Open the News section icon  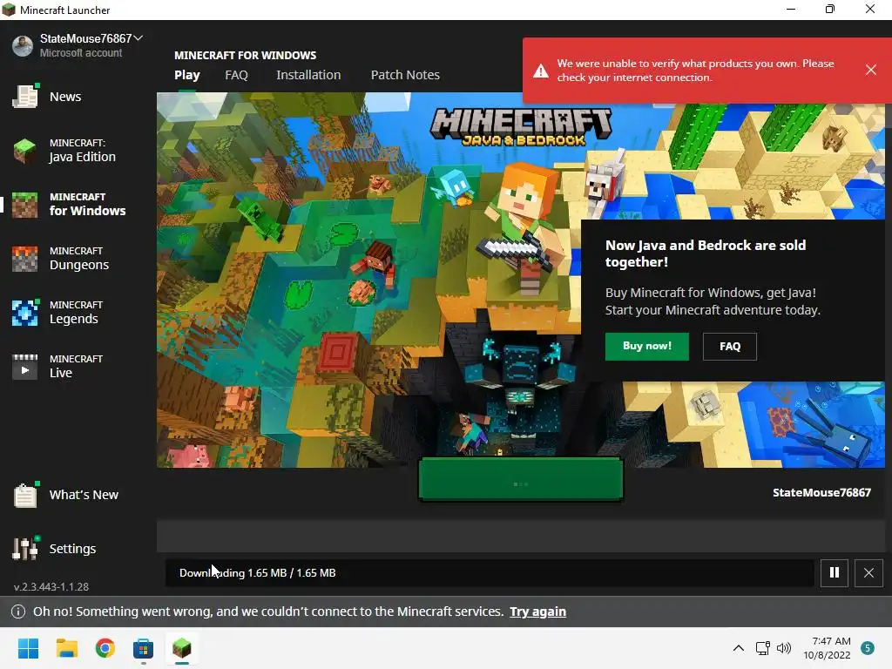[x=25, y=97]
